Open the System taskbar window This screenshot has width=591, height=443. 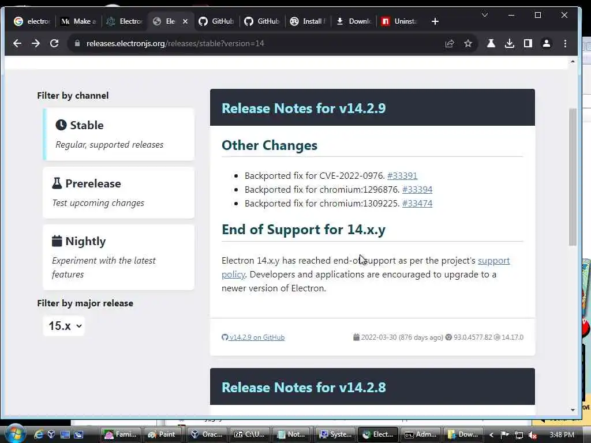[x=335, y=435]
